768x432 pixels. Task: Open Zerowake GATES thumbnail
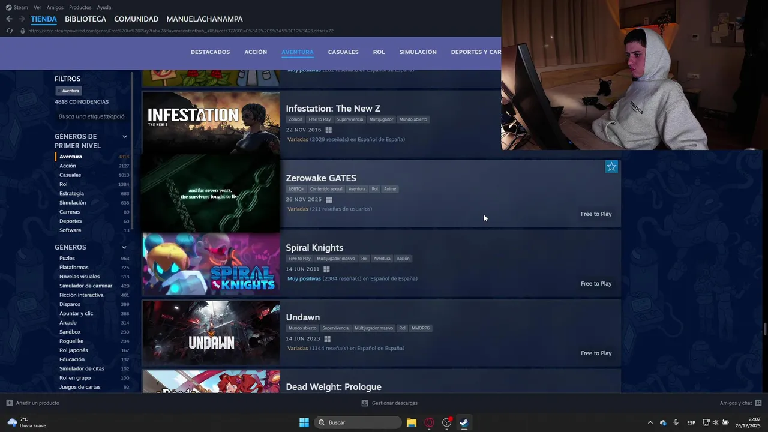pyautogui.click(x=211, y=193)
